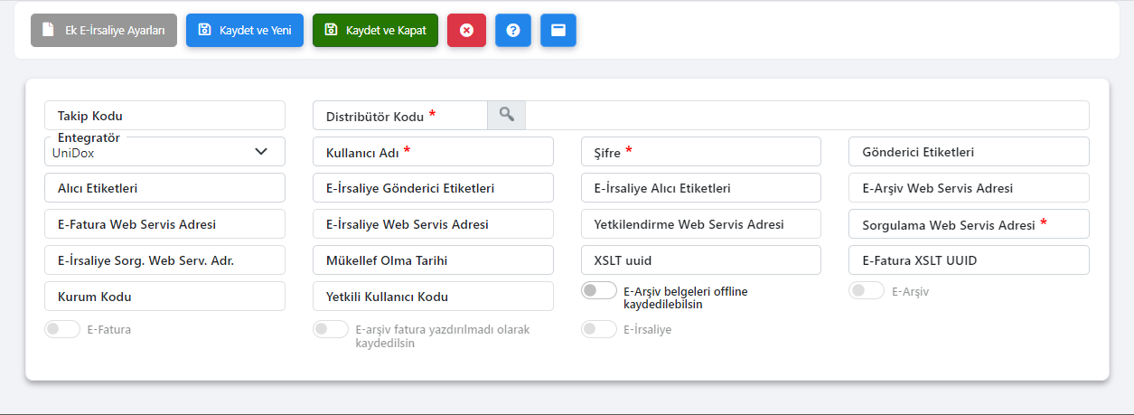Click Ek E-İrsaliye Ayarları button
Screen dimensions: 1134x415
pyautogui.click(x=104, y=30)
